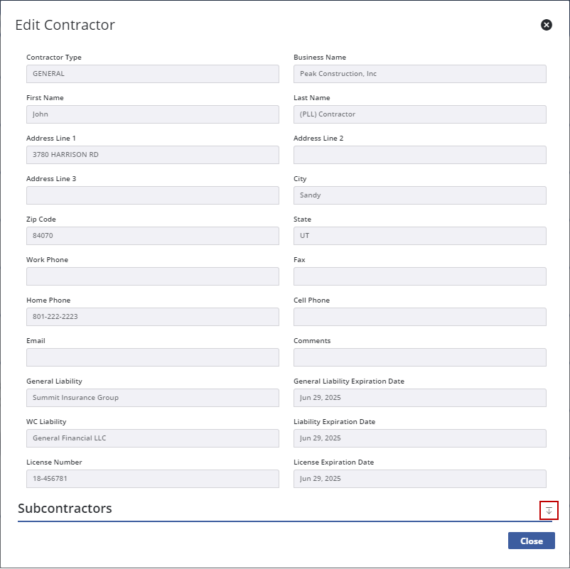Image resolution: width=570 pixels, height=569 pixels.
Task: Select Address Line 1 input
Action: 152,155
